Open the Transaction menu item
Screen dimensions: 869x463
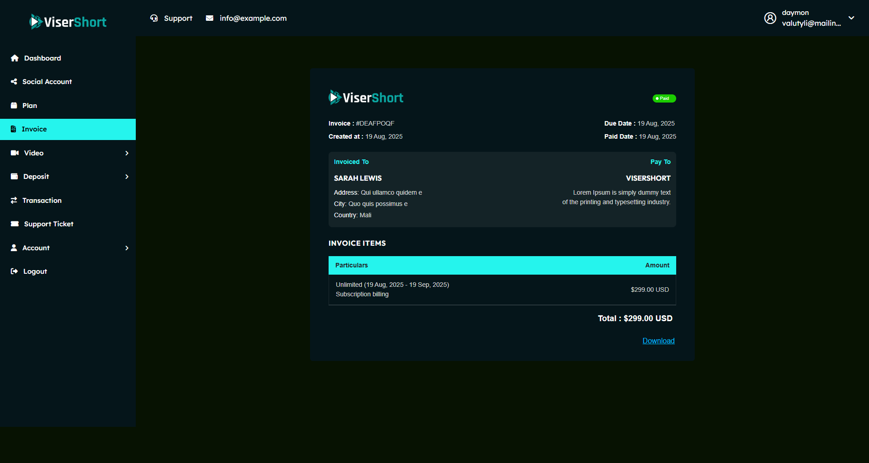pyautogui.click(x=68, y=201)
